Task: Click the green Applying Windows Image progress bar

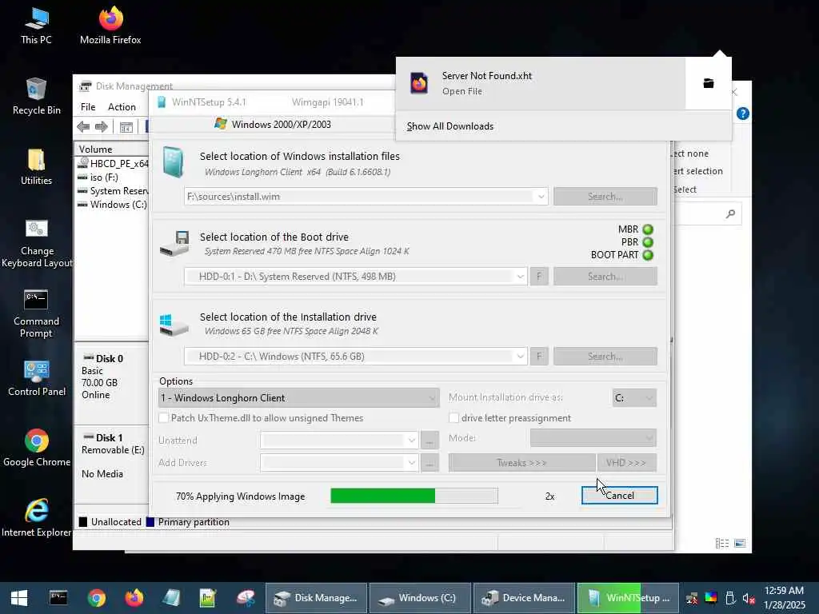Action: coord(414,496)
